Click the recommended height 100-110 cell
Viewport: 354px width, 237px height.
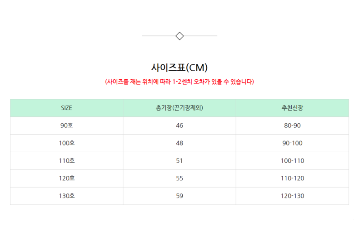292,161
